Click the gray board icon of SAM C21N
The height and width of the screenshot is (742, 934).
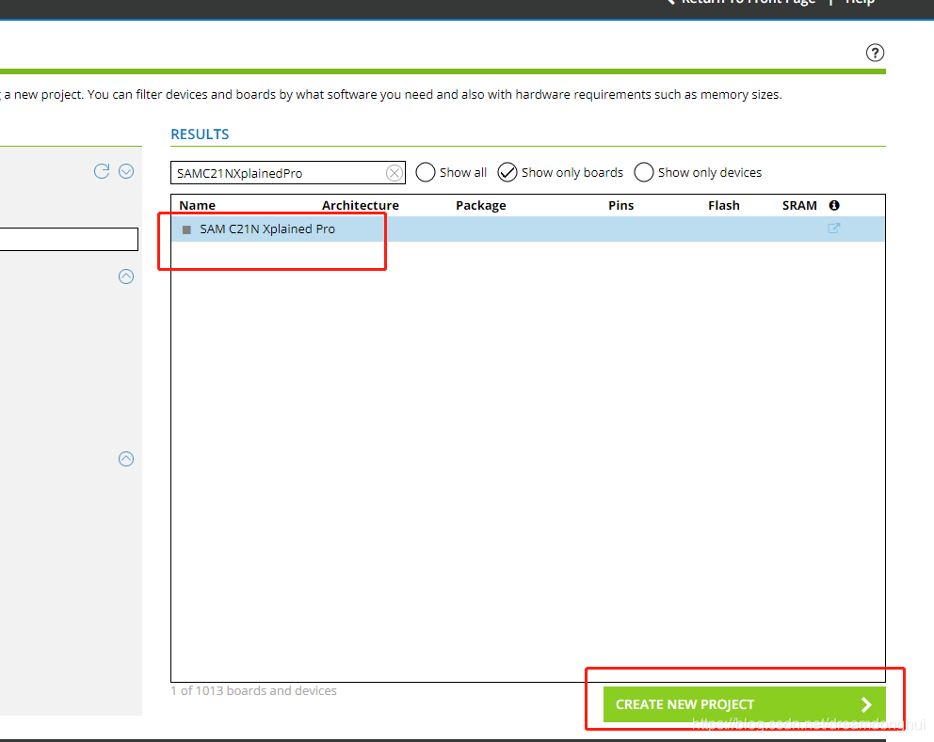(x=186, y=229)
